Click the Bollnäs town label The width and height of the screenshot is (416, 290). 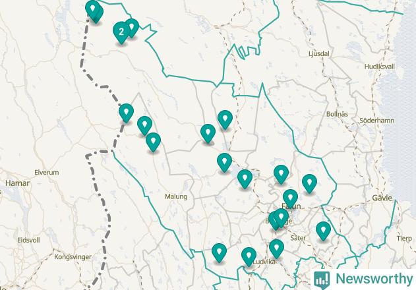[337, 114]
